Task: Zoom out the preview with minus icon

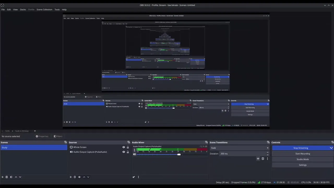Action: pyautogui.click(x=2, y=131)
